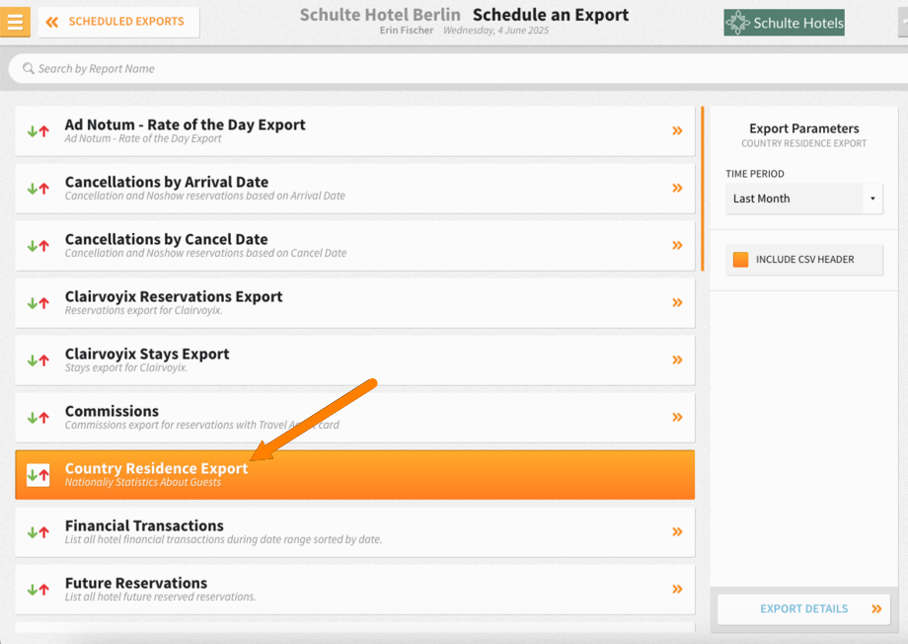This screenshot has width=908, height=644.
Task: Click the Export Details button
Action: 803,609
